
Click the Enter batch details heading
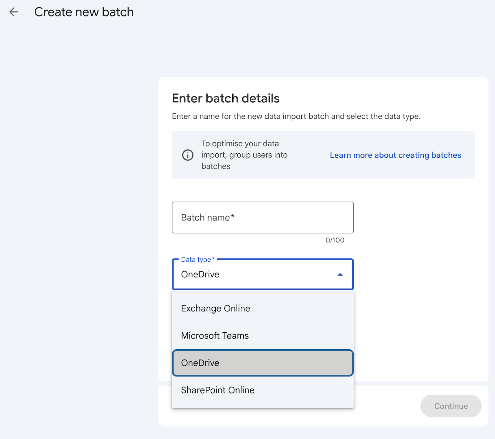coord(226,98)
